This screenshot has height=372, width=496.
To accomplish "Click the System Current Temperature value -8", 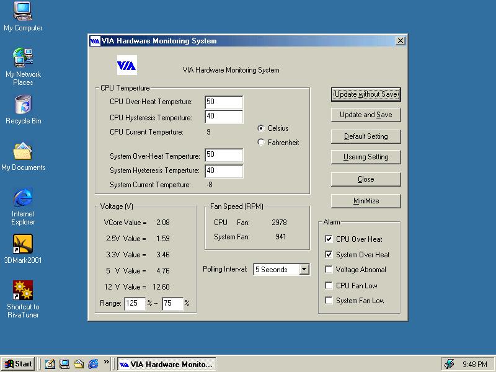I will [x=210, y=185].
